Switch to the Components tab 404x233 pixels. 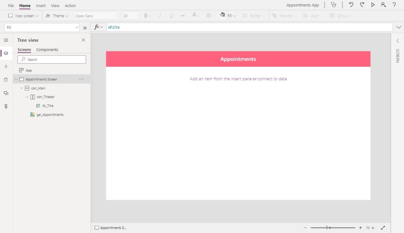(x=47, y=49)
